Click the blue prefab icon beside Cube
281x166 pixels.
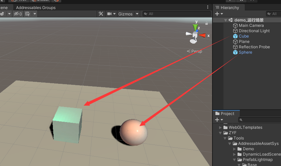coord(235,36)
